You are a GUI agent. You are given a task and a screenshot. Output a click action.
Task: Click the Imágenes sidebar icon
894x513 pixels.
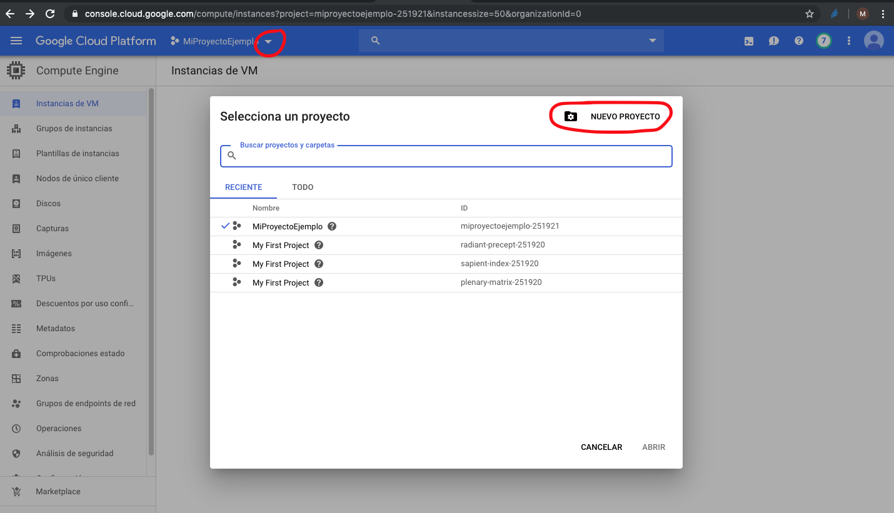(16, 254)
